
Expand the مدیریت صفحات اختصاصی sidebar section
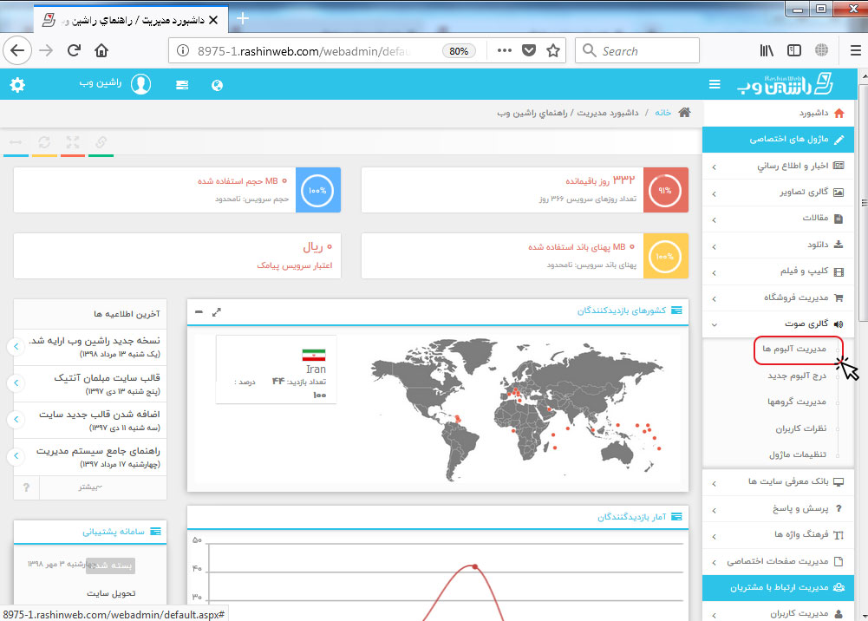click(x=779, y=561)
